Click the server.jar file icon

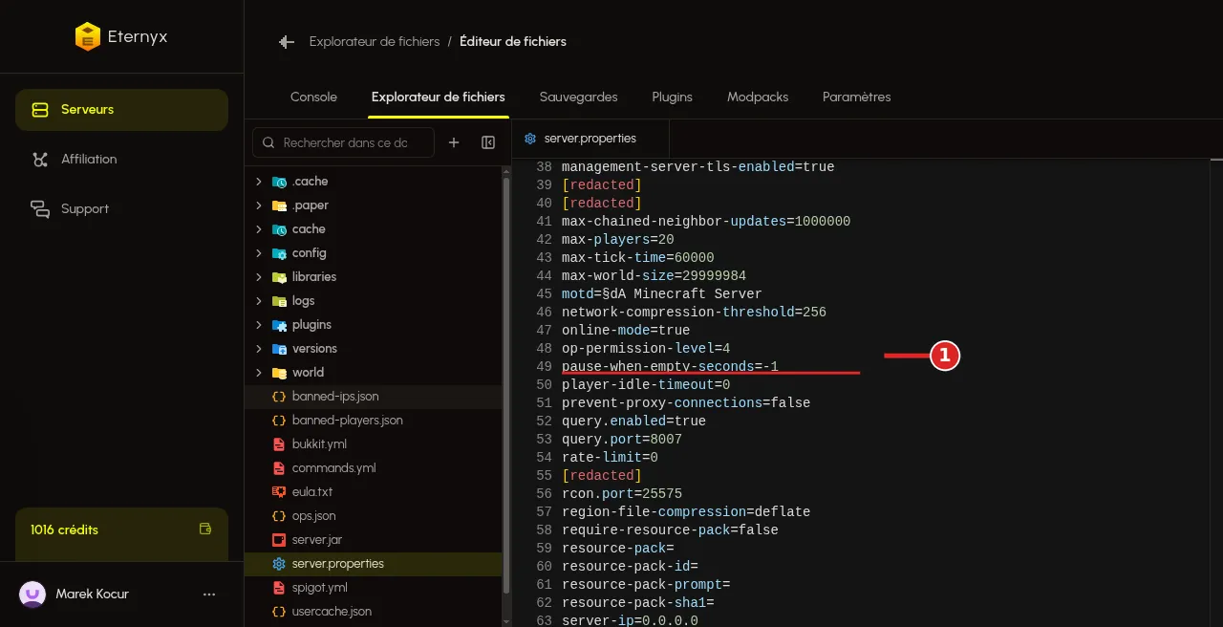(279, 540)
